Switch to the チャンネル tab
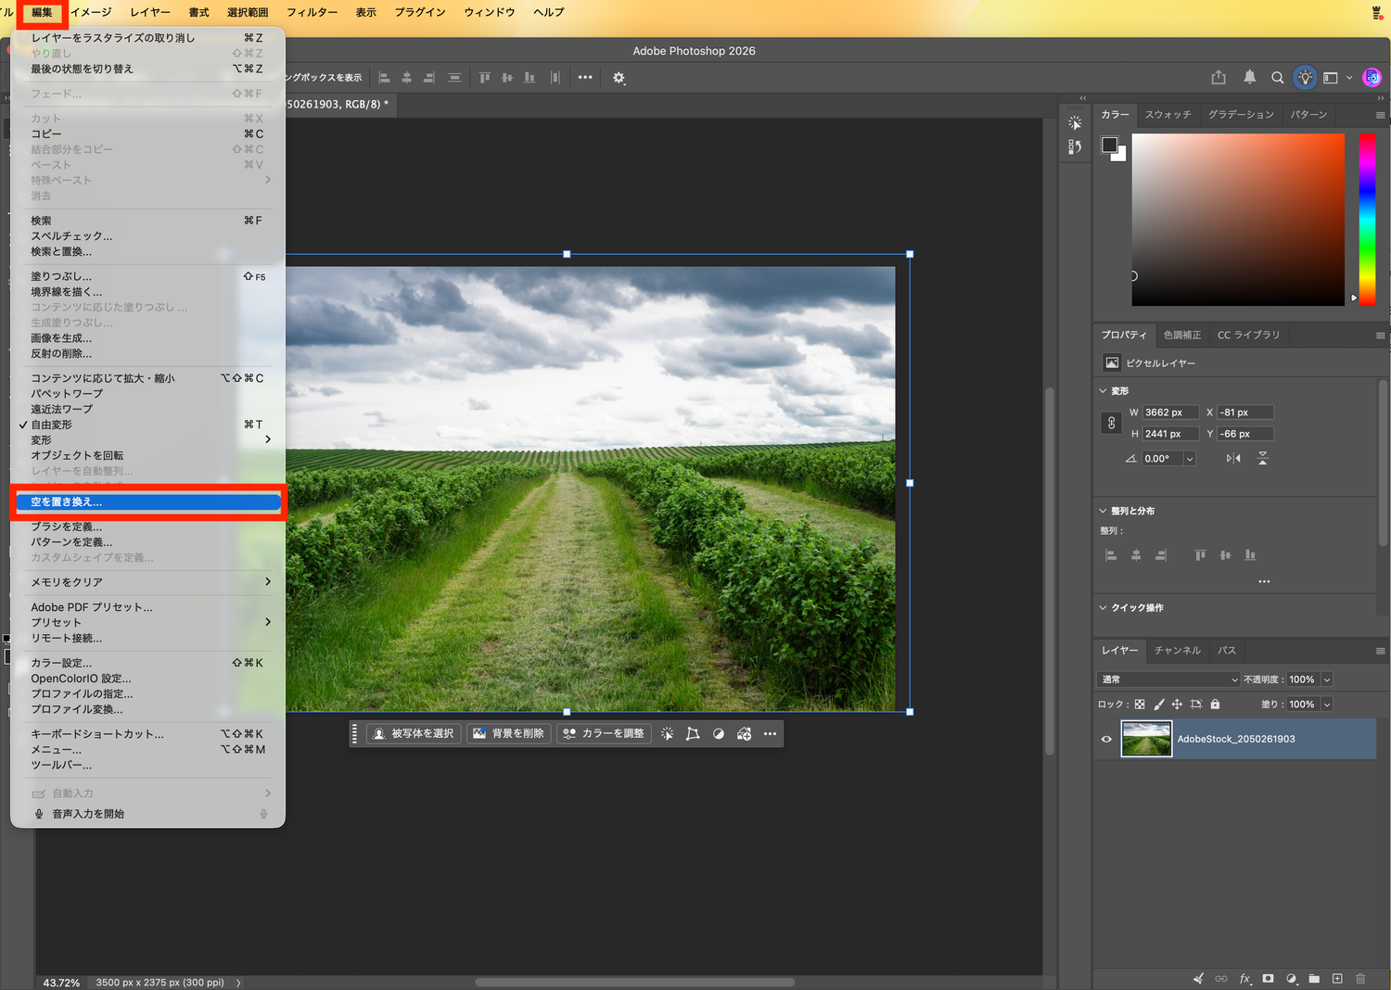The width and height of the screenshot is (1391, 990). click(1177, 650)
